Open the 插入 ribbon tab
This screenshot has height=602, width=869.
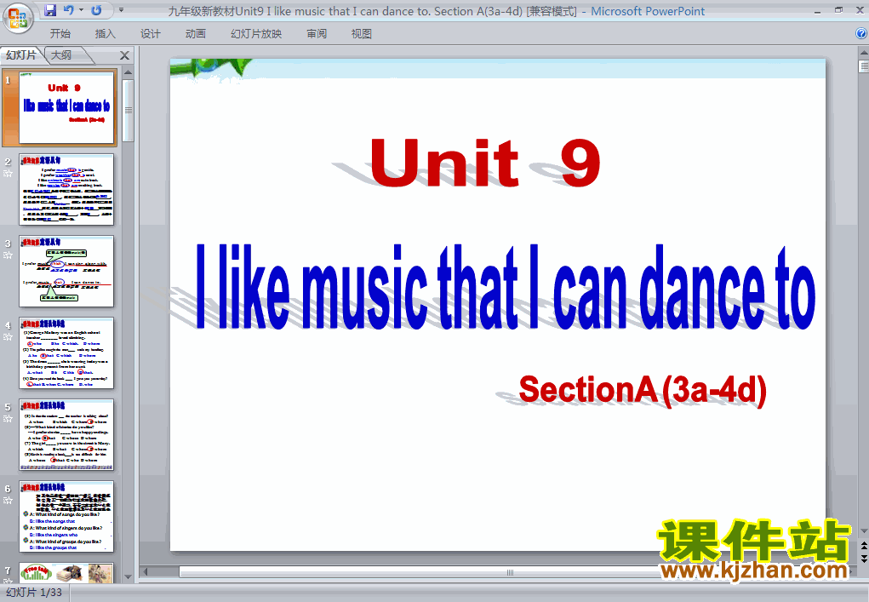pos(106,34)
